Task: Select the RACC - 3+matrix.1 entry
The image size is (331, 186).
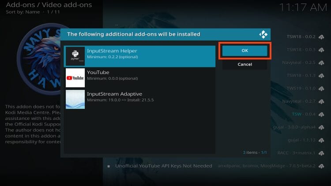Action: pyautogui.click(x=297, y=153)
